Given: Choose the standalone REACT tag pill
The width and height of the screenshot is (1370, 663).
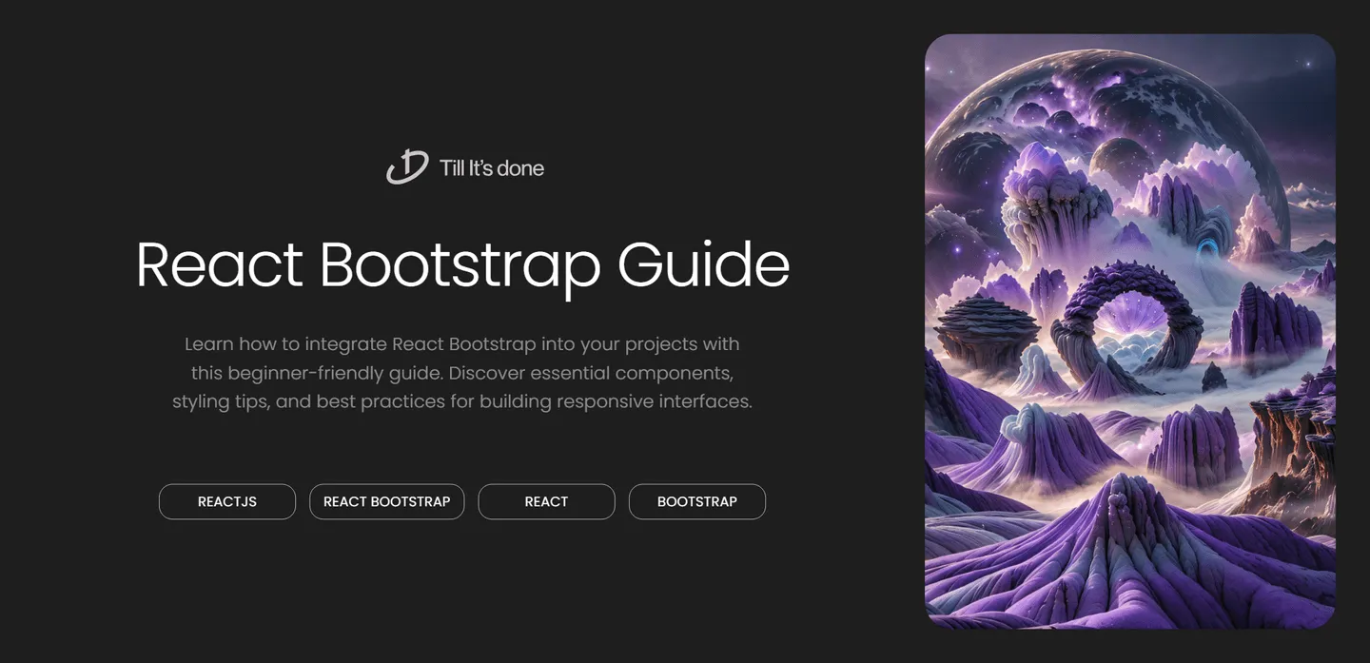Looking at the screenshot, I should point(546,501).
